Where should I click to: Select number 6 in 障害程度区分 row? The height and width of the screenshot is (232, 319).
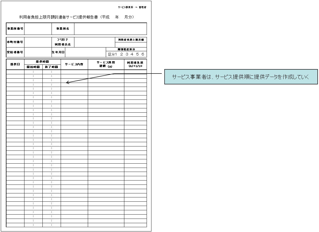coord(143,54)
